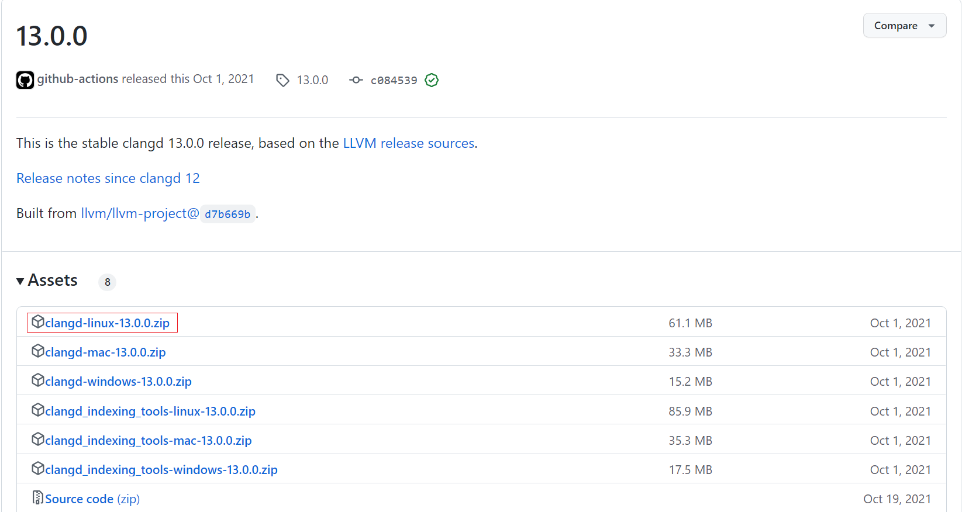Download clangd_indexing_tools-linux-13.0.0.zip

tap(150, 411)
